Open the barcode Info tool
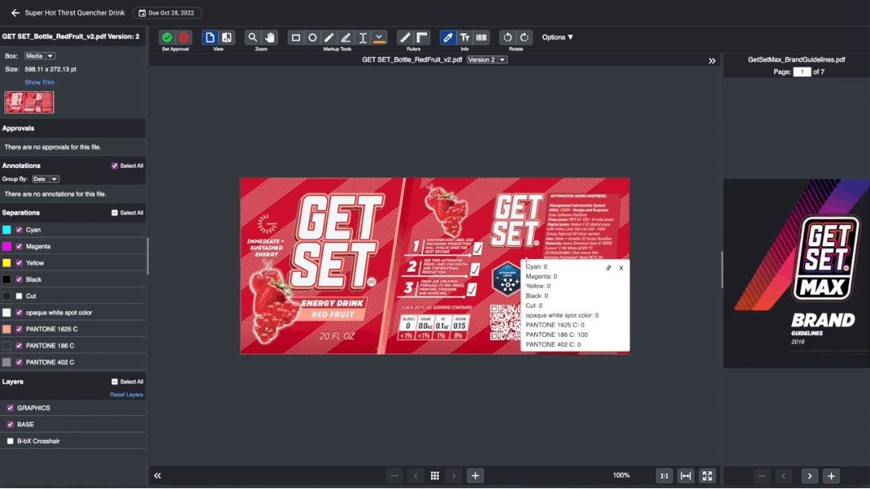 (481, 37)
